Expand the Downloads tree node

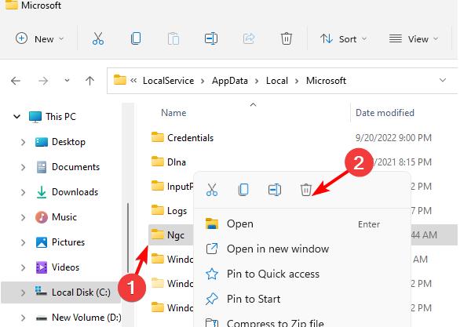click(x=24, y=192)
